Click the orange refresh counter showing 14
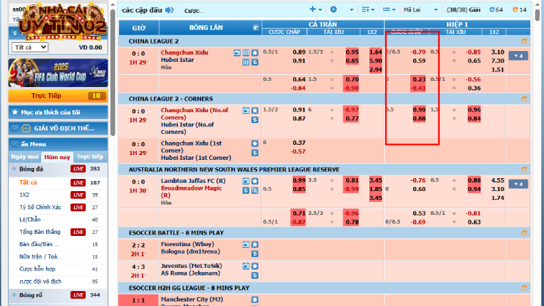Image resolution: width=544 pixels, height=306 pixels. [x=520, y=10]
